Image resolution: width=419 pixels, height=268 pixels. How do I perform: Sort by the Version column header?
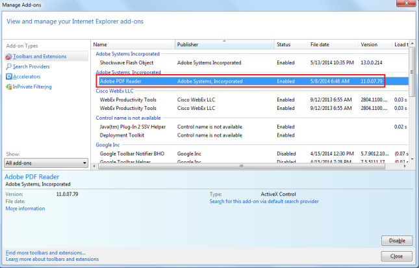(375, 44)
